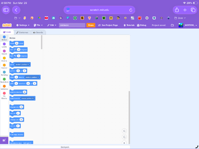Click the add extension button
The height and width of the screenshot is (149, 199).
point(4,140)
